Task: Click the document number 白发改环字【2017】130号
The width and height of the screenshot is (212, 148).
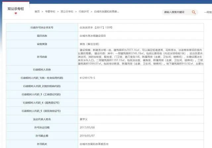Action: click(x=94, y=27)
